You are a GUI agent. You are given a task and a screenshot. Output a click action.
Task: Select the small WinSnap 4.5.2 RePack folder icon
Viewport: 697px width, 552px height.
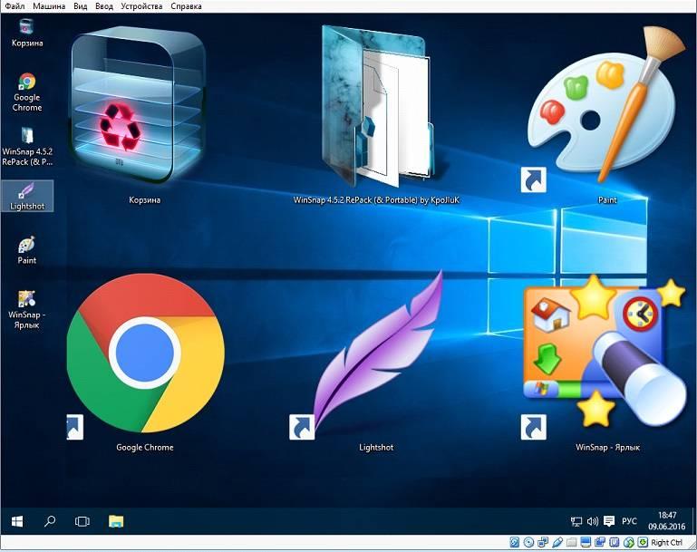[26, 136]
